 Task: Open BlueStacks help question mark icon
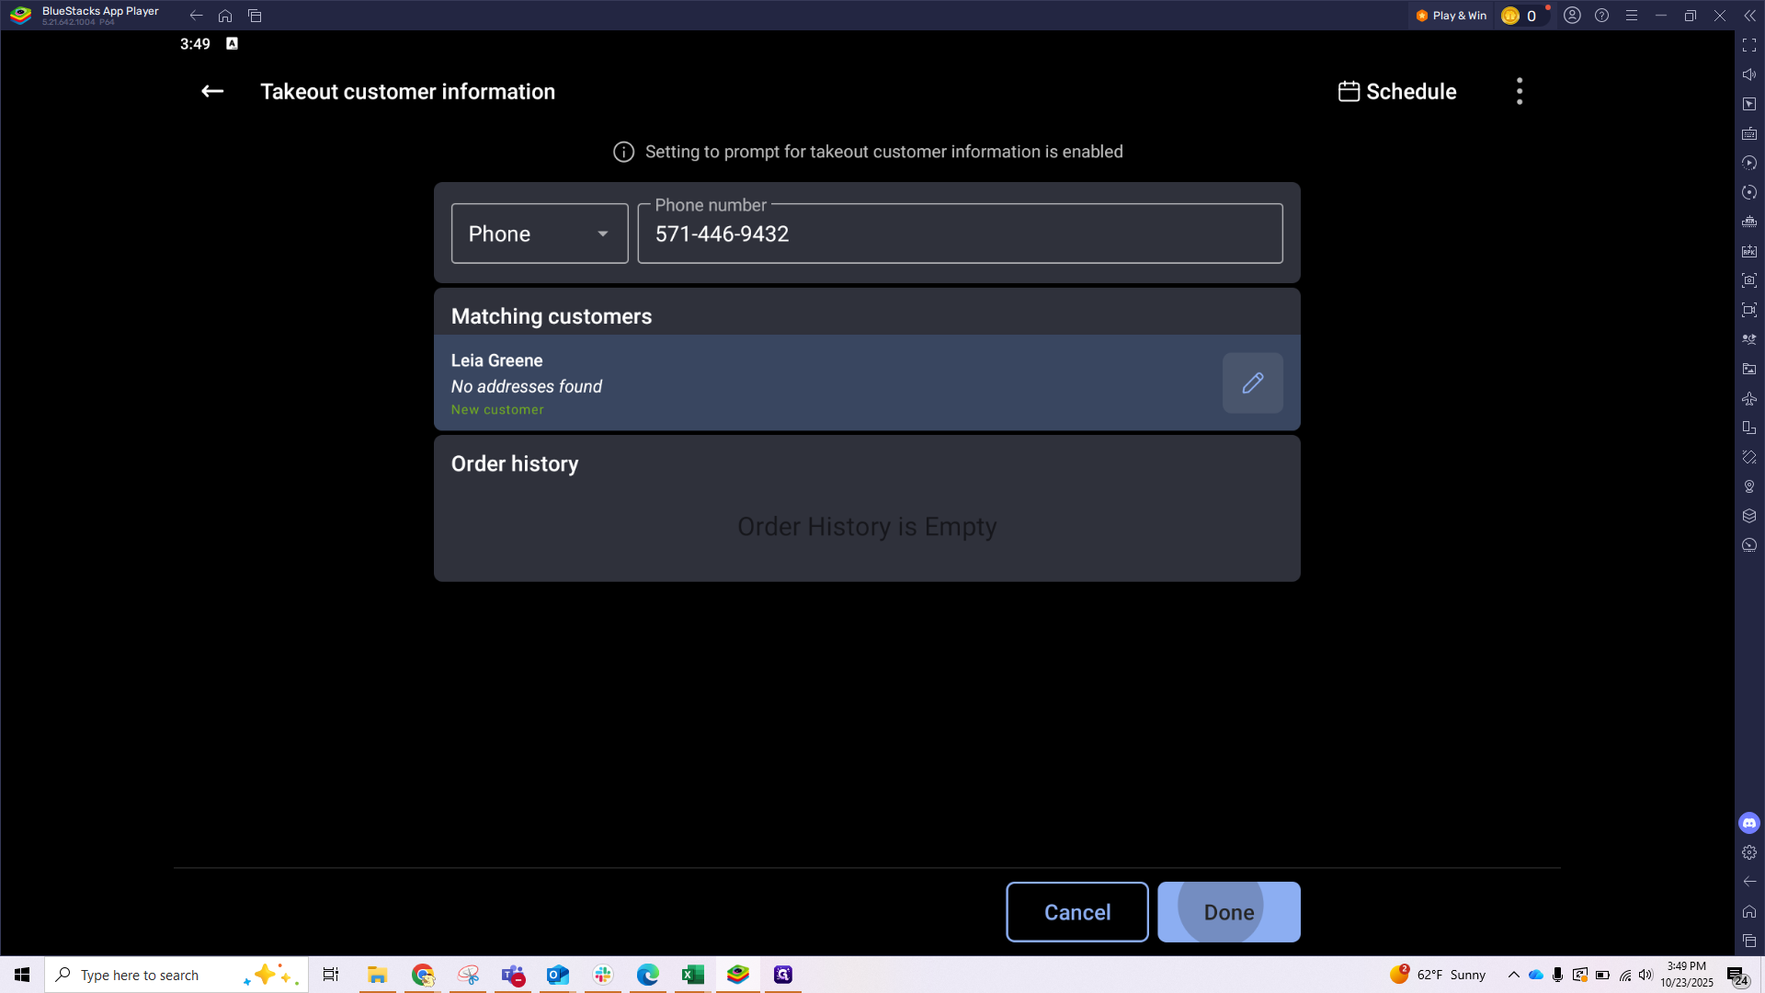[1601, 16]
